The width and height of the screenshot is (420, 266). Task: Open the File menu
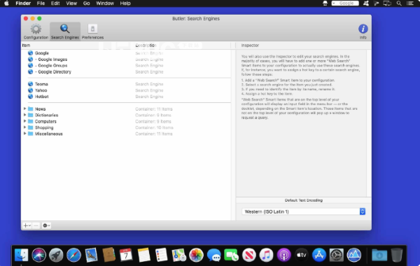pyautogui.click(x=41, y=3)
